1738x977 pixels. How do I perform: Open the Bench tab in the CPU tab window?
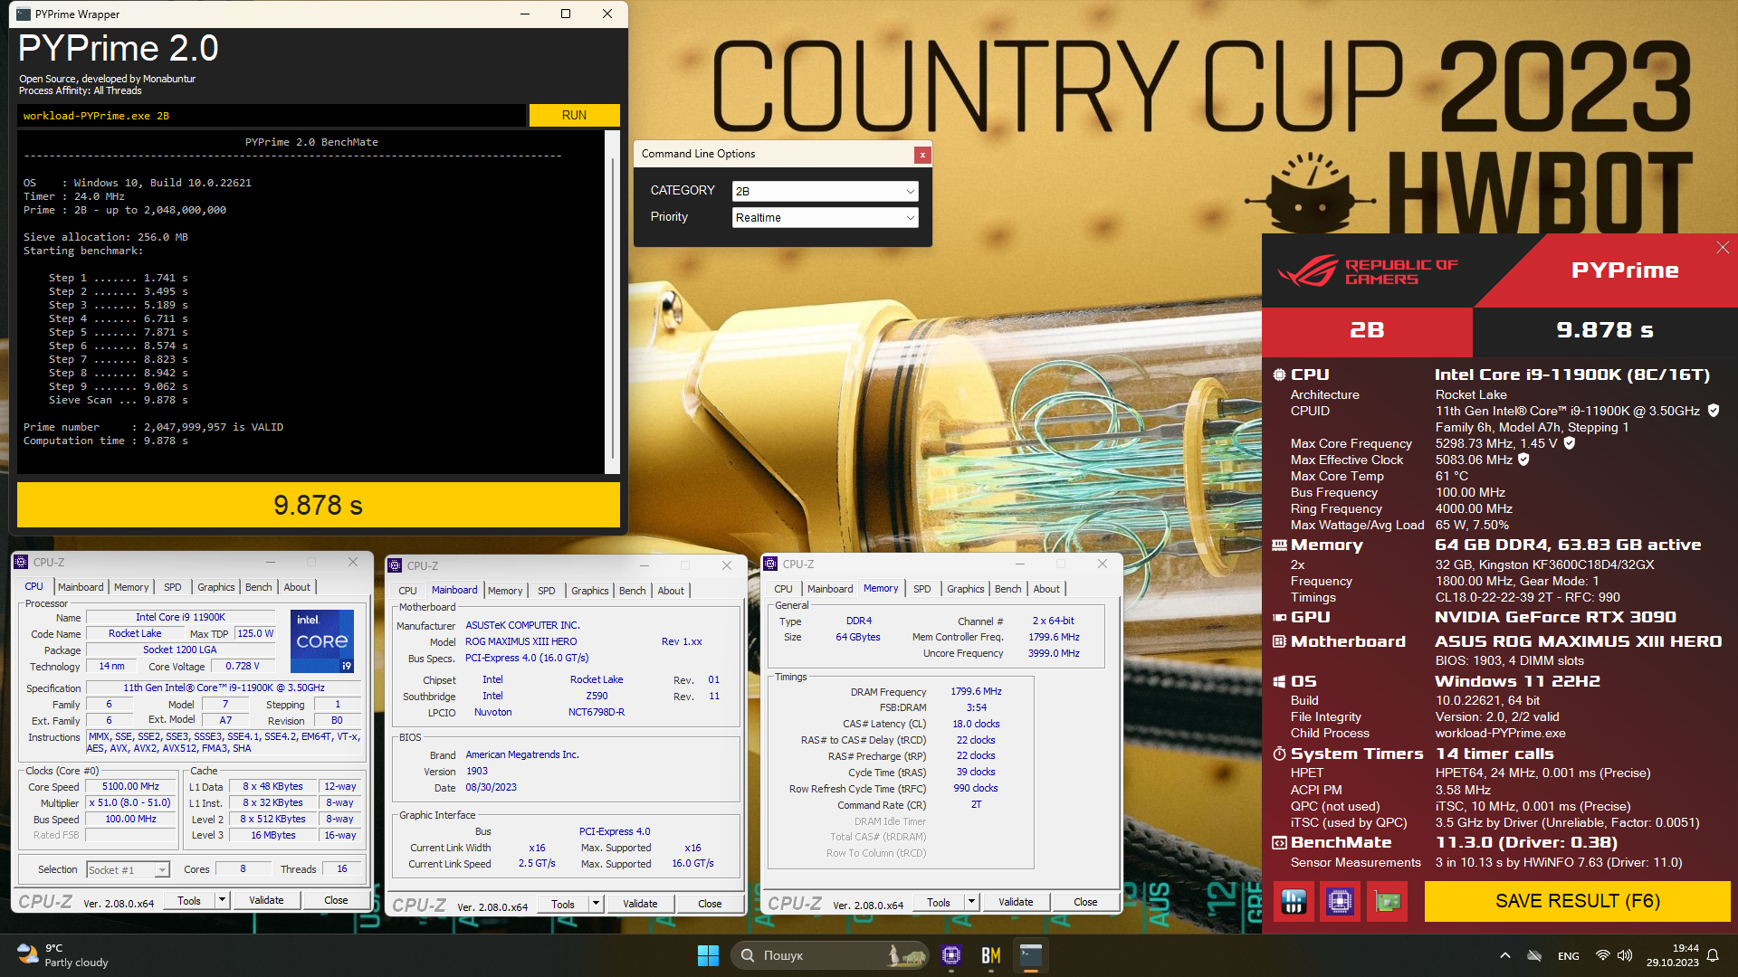[258, 587]
